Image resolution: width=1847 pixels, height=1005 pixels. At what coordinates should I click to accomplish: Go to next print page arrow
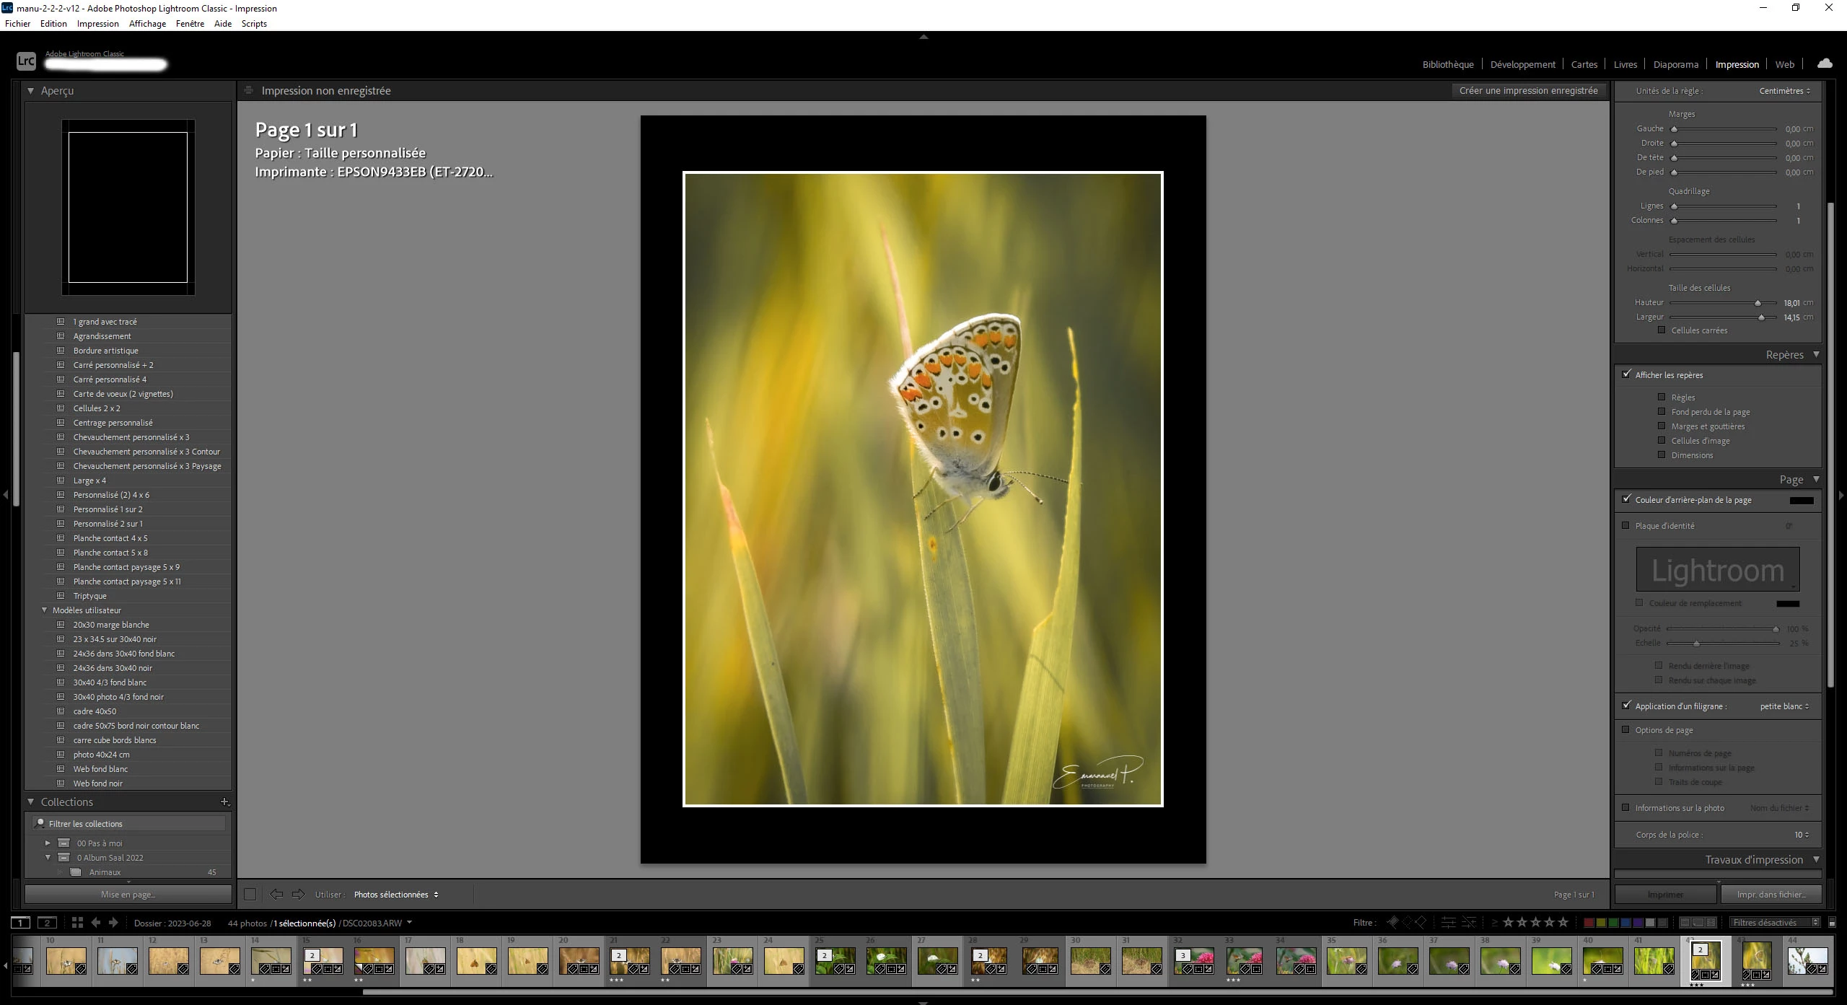point(298,894)
